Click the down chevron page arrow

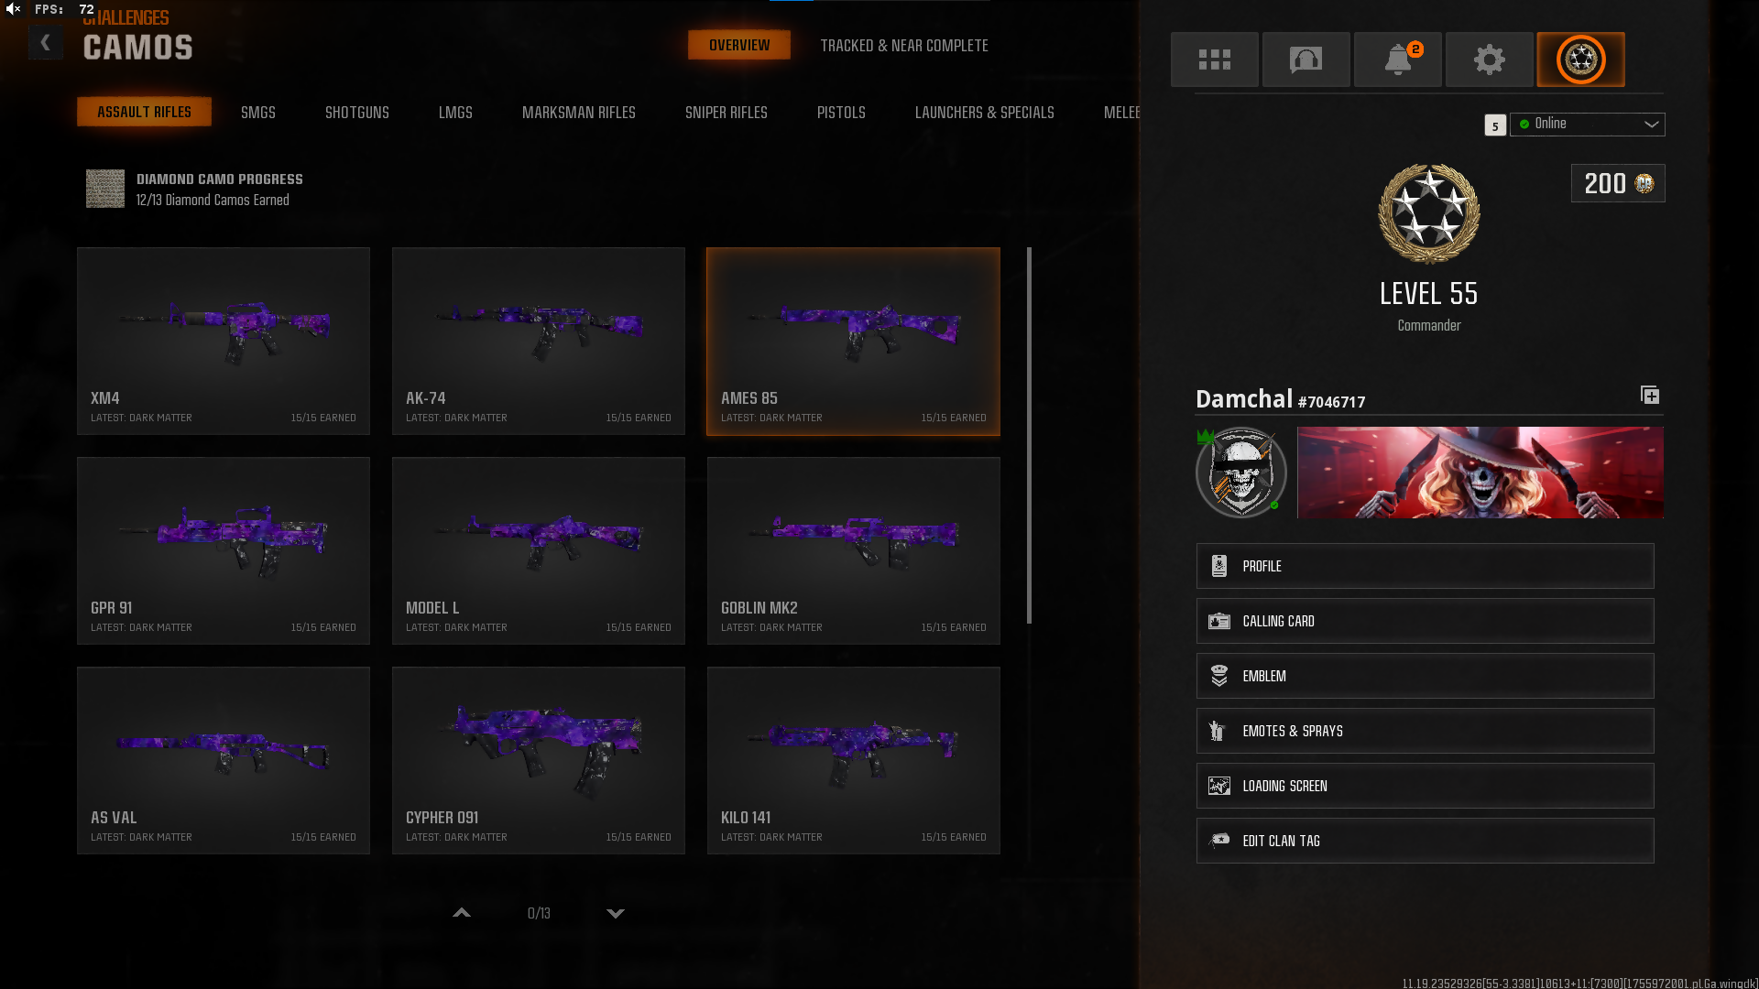(616, 913)
